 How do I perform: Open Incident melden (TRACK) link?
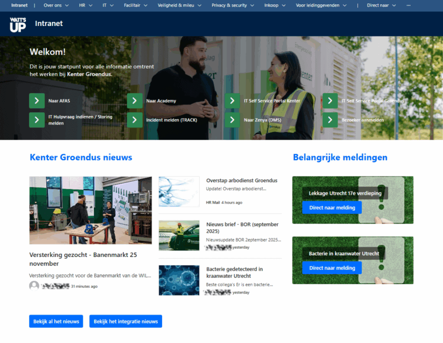[171, 120]
